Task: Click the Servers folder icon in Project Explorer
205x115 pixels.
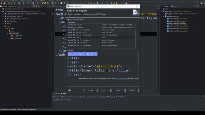Action: 3,9
